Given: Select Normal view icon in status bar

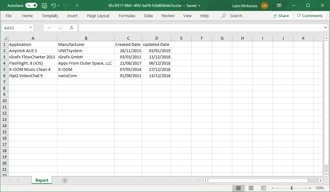Looking at the screenshot, I should click(238, 188).
